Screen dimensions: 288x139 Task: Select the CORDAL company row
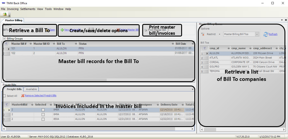[243, 62]
